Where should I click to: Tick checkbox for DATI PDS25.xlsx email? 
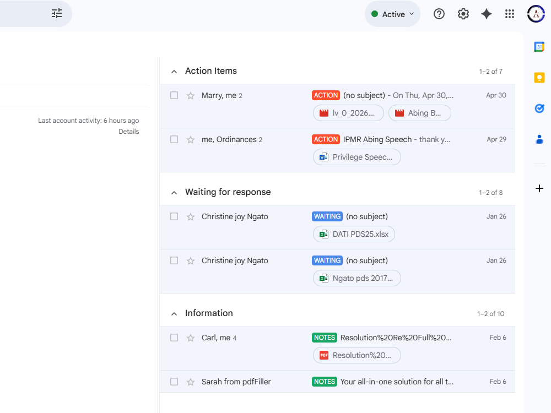pos(174,216)
